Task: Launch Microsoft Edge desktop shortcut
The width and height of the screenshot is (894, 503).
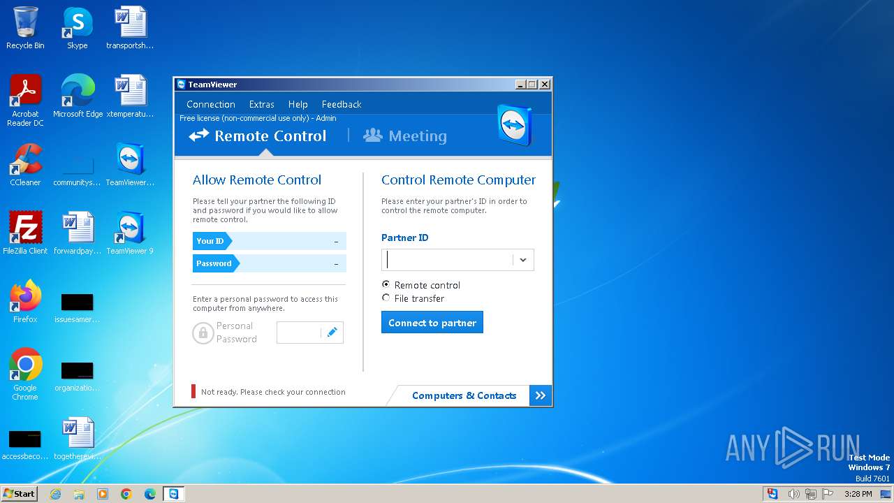Action: [x=78, y=96]
